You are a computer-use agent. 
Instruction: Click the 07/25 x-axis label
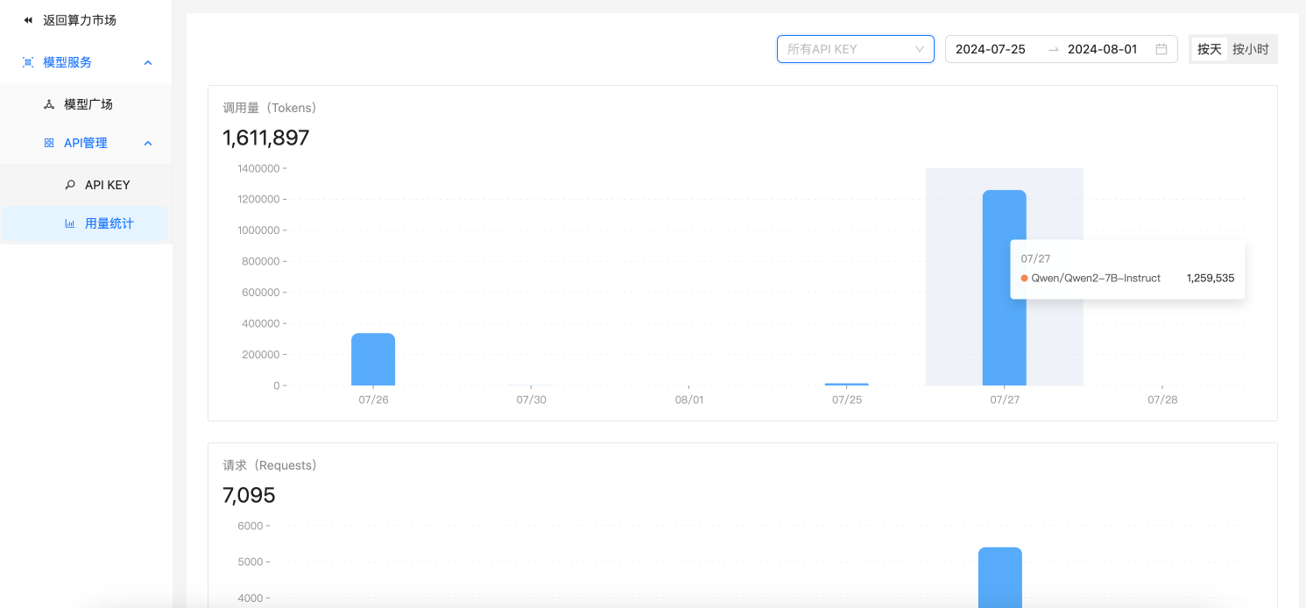point(847,399)
